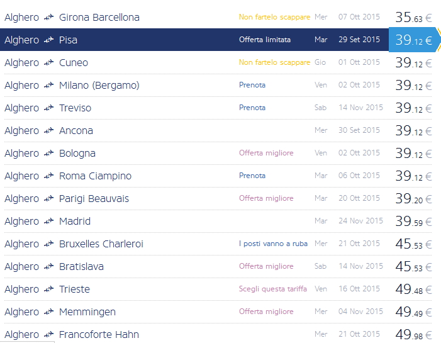Select the Francoforte Hahn flight row
The width and height of the screenshot is (441, 343).
click(99, 335)
